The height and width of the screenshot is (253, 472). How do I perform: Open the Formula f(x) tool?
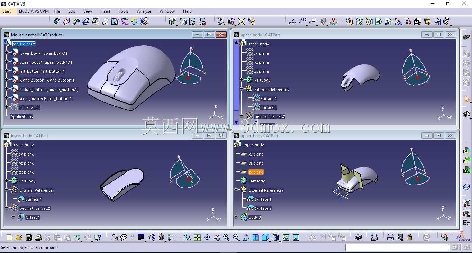pos(114,237)
